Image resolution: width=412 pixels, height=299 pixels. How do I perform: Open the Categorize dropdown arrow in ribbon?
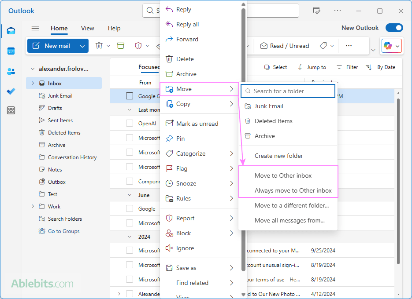[332, 46]
